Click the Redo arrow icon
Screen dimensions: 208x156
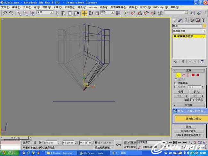[x=12, y=13]
